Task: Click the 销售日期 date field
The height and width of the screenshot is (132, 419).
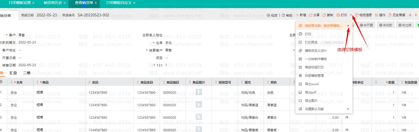Action: click(x=27, y=65)
